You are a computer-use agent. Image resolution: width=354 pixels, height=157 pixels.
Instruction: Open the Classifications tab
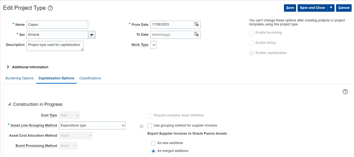(90, 78)
